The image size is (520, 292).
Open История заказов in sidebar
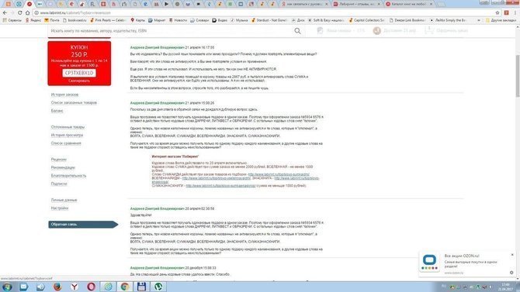tap(64, 94)
